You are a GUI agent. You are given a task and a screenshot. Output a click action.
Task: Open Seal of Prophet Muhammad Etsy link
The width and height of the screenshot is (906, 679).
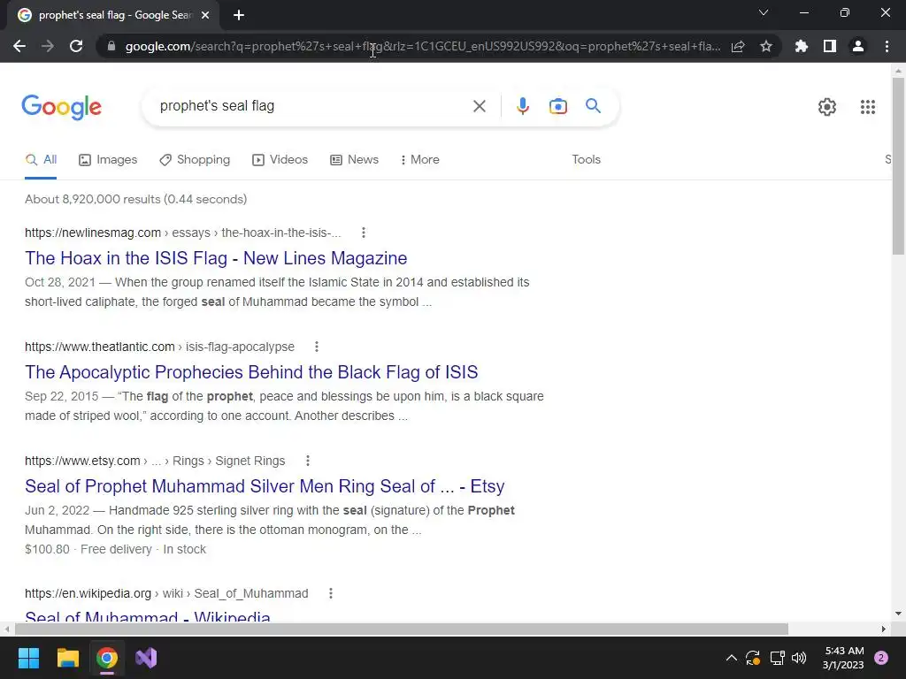(x=265, y=486)
